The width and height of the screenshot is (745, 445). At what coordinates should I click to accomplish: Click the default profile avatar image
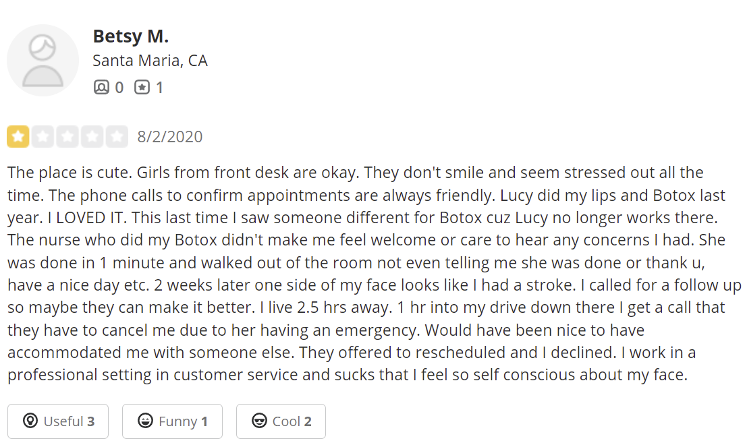click(43, 60)
